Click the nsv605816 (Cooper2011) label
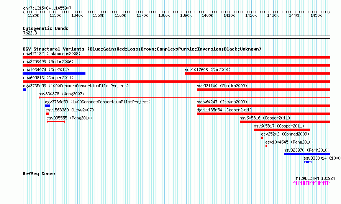The height and width of the screenshot is (204, 341). [x=265, y=118]
